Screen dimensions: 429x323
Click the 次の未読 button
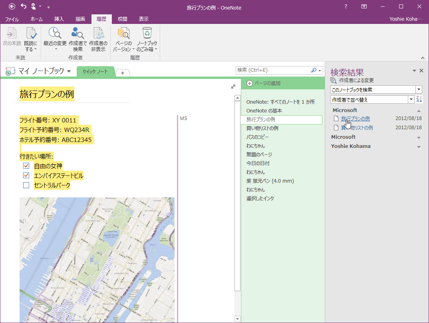coord(12,37)
